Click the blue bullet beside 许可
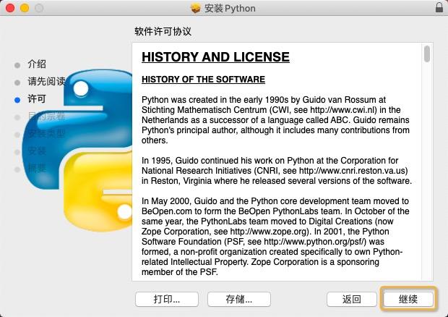Screen dimensions: 448x317 17,100
